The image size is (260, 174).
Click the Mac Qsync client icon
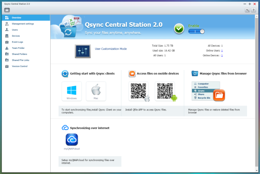click(96, 91)
